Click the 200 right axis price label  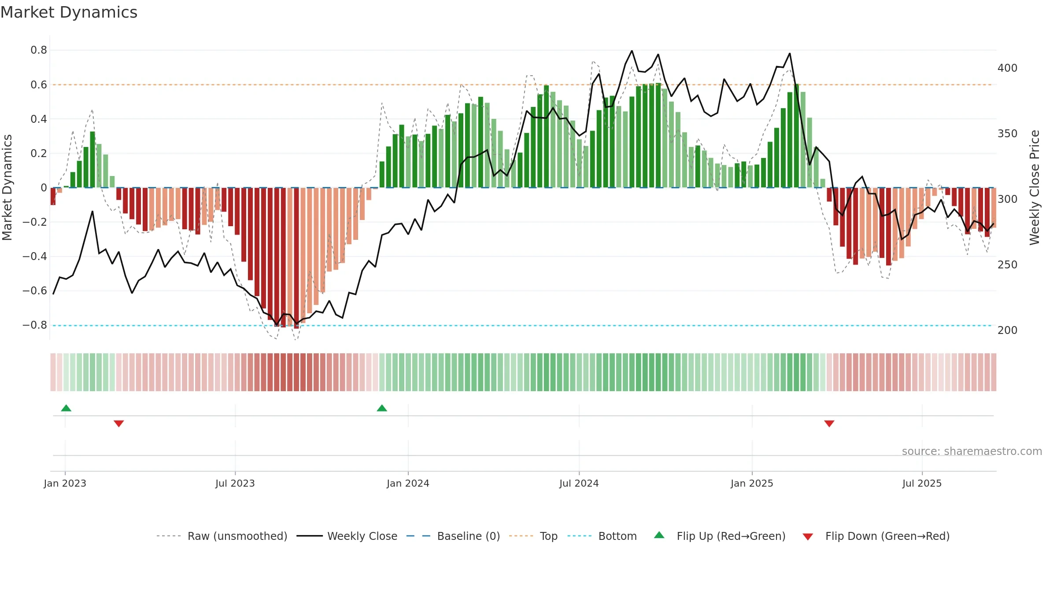(1007, 330)
